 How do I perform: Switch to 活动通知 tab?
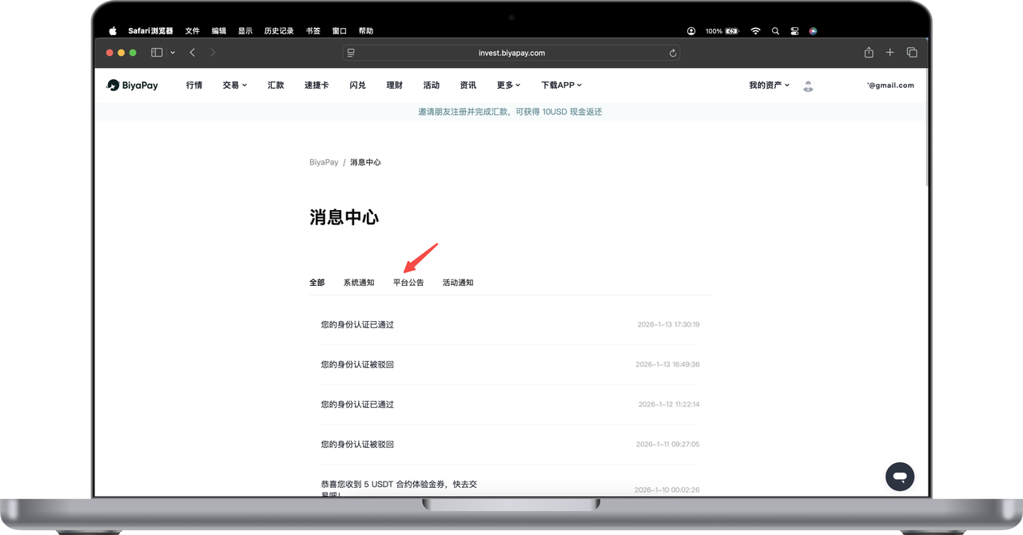tap(458, 283)
